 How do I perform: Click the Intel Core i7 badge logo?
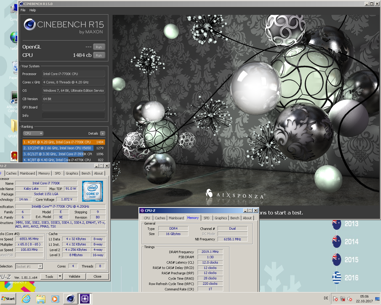coord(93,191)
